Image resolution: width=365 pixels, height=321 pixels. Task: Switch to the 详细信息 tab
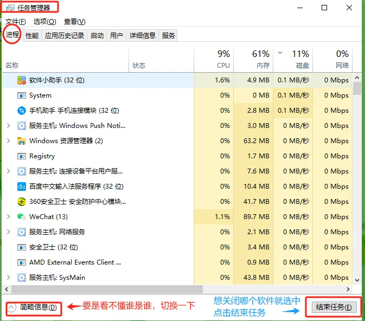143,36
